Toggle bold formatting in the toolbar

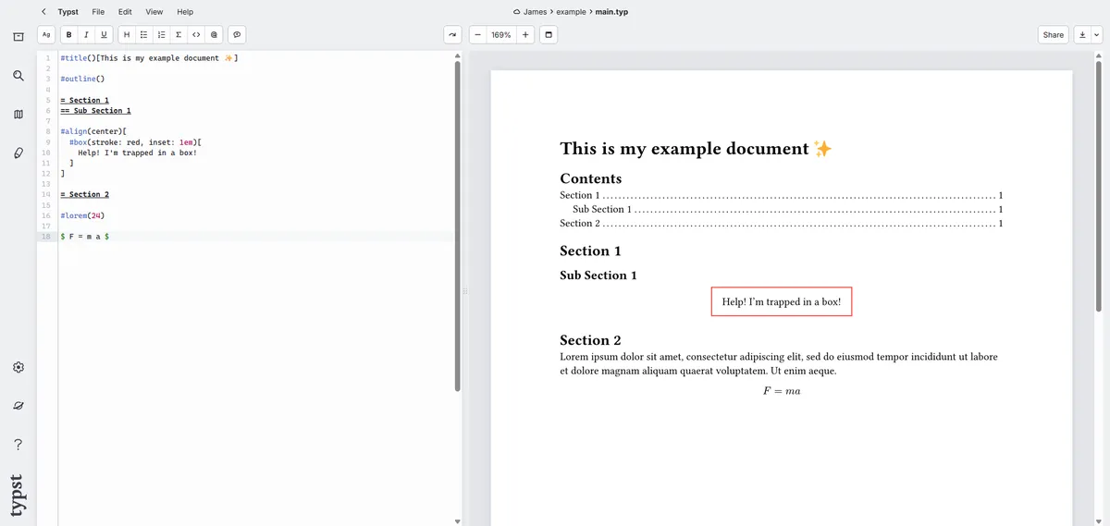coord(68,35)
